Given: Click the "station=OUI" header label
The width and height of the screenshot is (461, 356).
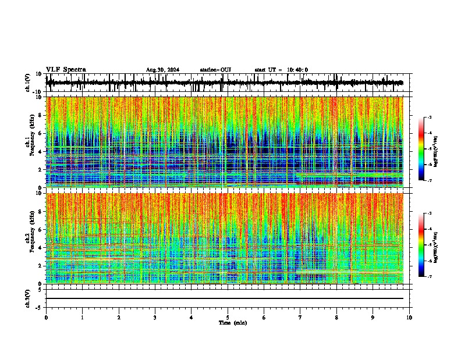Looking at the screenshot, I should click(x=215, y=70).
